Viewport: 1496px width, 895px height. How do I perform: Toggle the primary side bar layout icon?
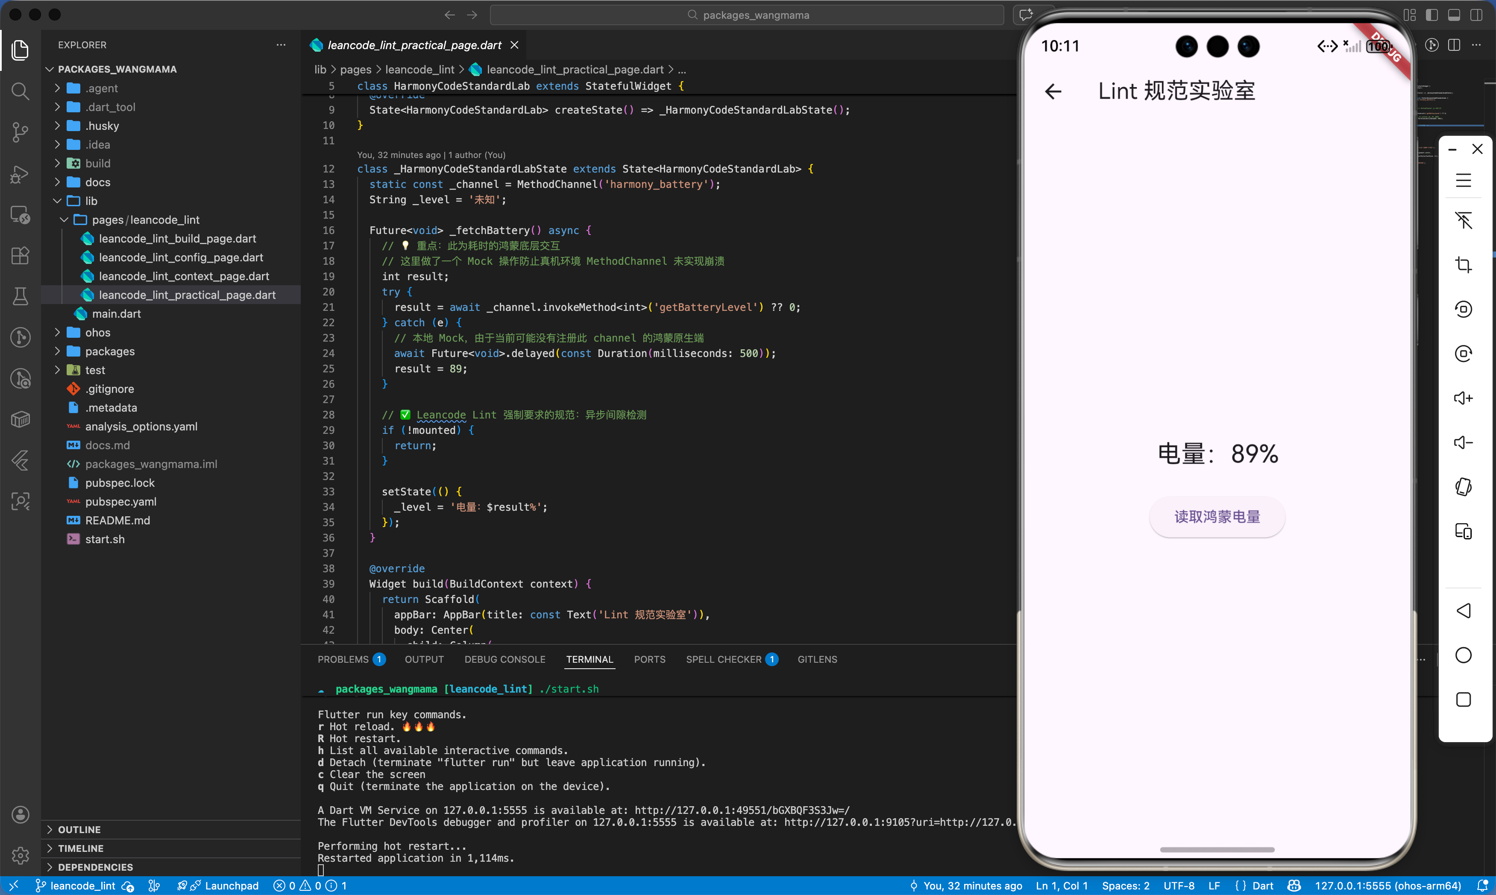click(x=1431, y=15)
